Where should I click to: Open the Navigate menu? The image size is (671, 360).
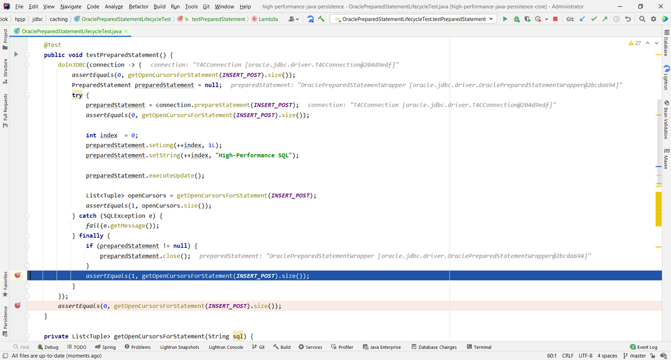pyautogui.click(x=70, y=6)
